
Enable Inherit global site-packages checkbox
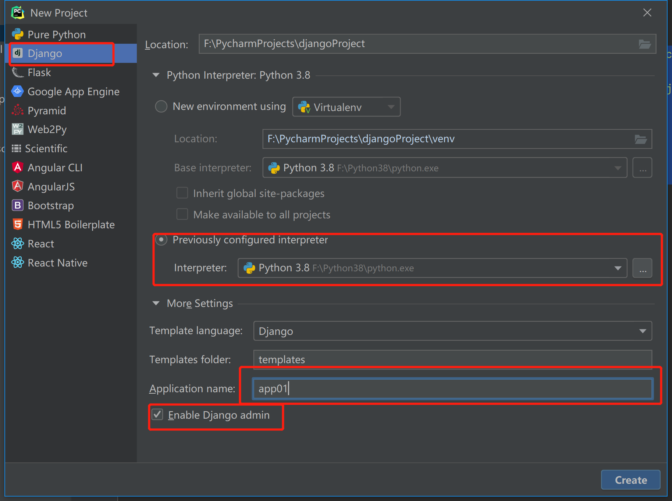pos(182,193)
